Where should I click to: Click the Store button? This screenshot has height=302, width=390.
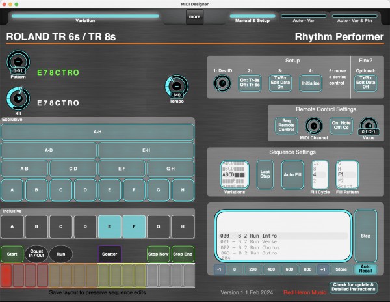(341, 269)
